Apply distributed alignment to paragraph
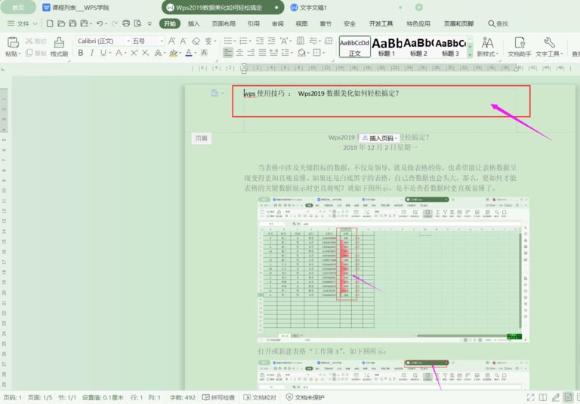The image size is (580, 404). [273, 53]
